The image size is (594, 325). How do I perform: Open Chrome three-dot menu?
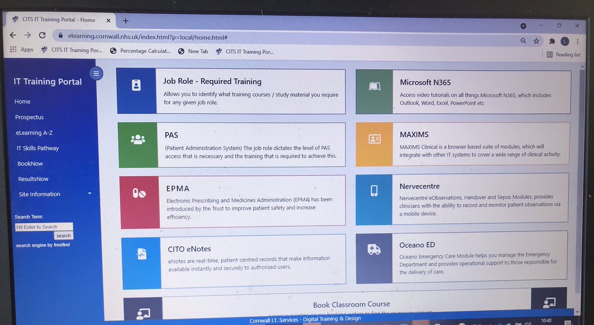coord(578,42)
